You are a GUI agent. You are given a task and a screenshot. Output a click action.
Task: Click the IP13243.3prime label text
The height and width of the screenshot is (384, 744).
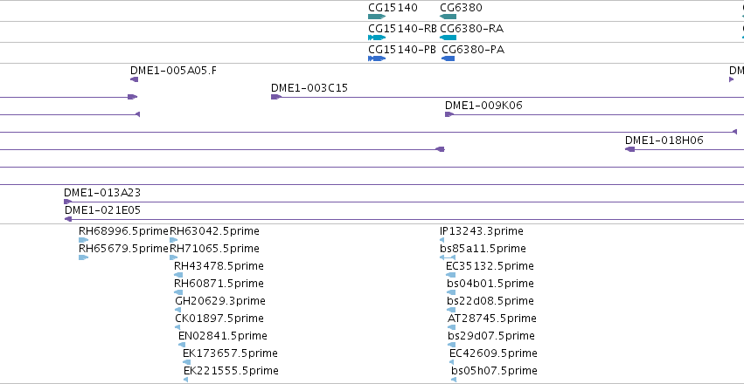(482, 231)
